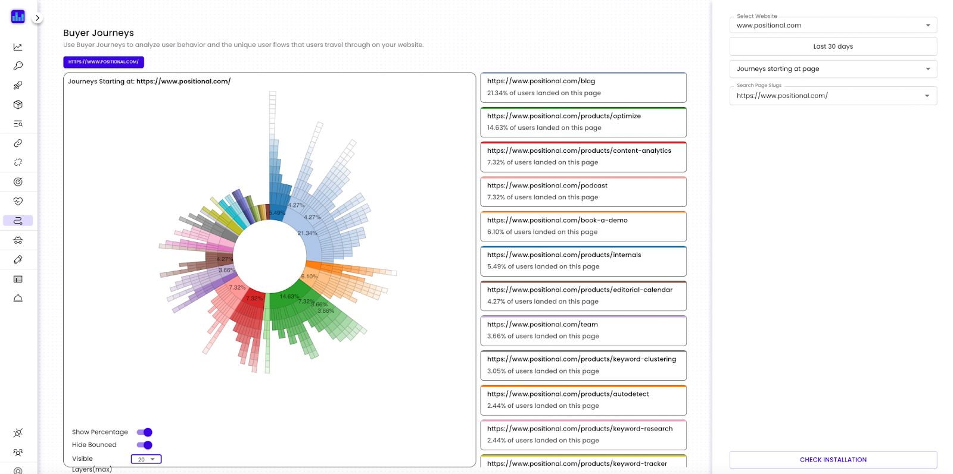Select the /blog landing page card
The width and height of the screenshot is (953, 474).
(583, 87)
